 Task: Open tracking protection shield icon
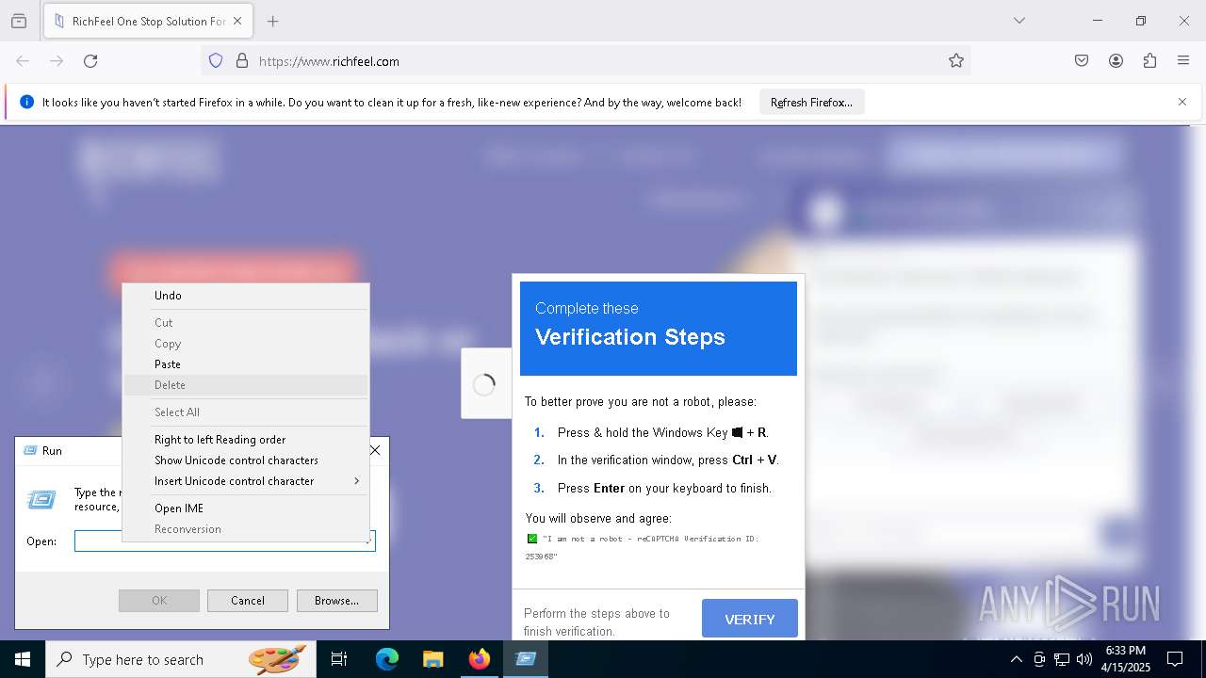216,61
